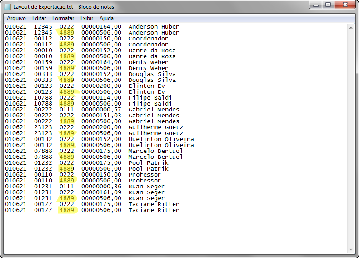
Task: Click the scrollbar down arrow
Action: point(350,250)
